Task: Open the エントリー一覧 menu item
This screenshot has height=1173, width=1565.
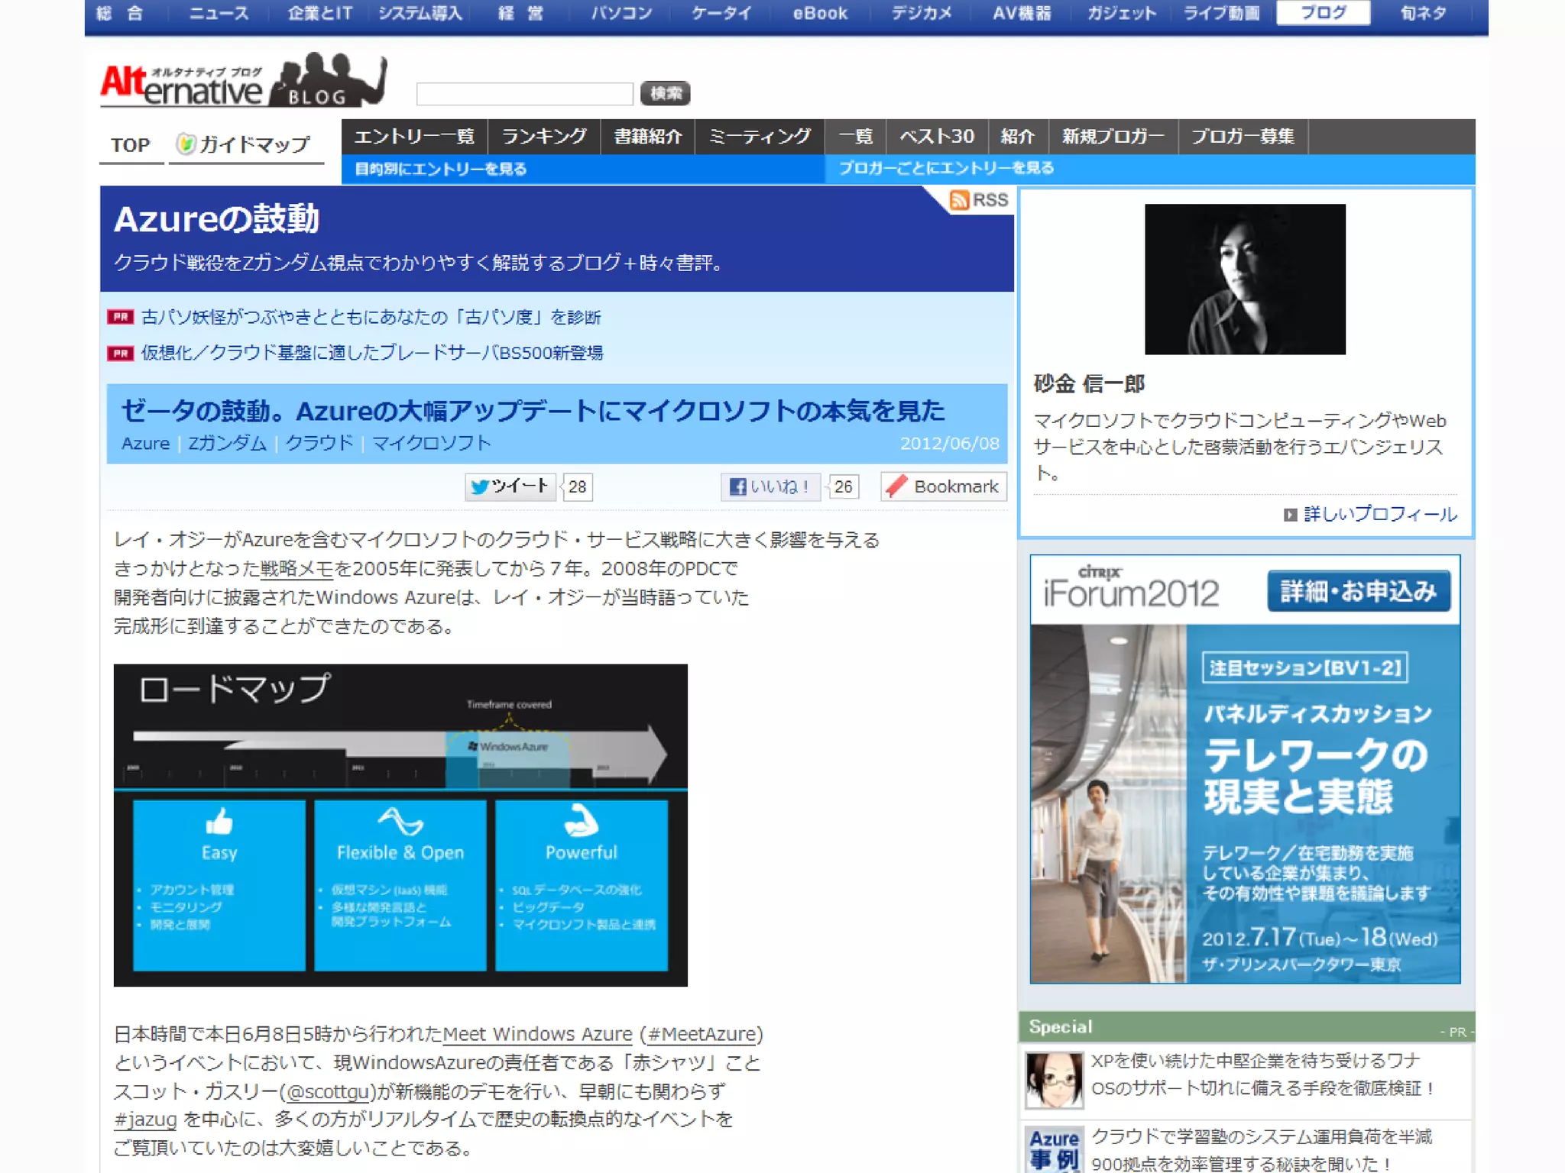Action: click(414, 137)
